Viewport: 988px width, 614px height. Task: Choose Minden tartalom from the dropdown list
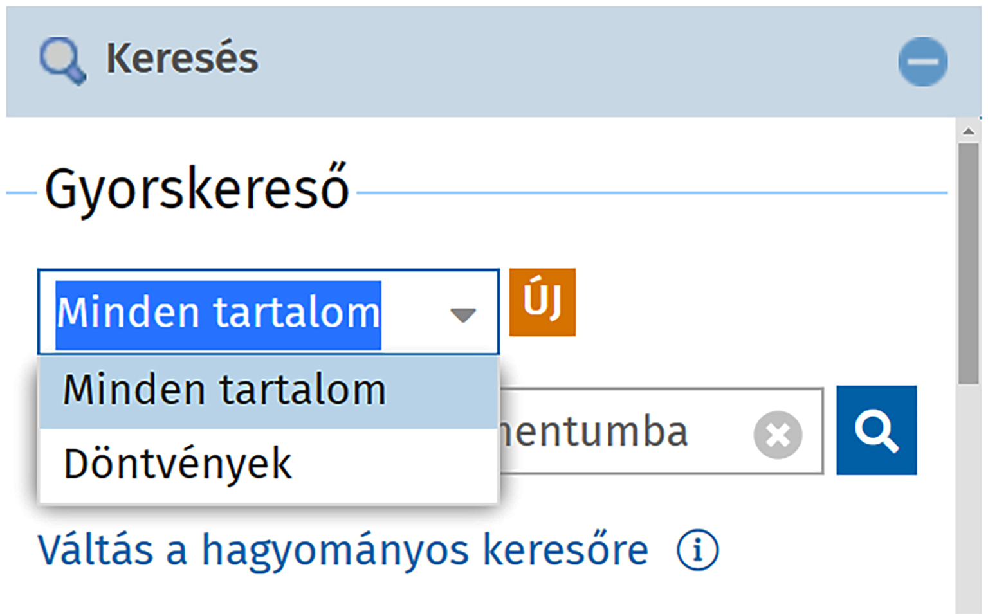224,391
